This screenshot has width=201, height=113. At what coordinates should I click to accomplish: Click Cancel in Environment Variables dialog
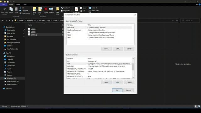click(x=128, y=90)
